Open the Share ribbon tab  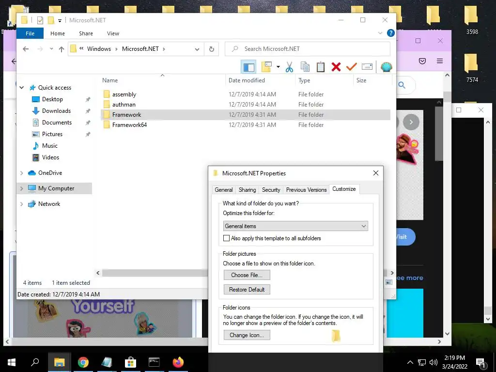pos(86,33)
